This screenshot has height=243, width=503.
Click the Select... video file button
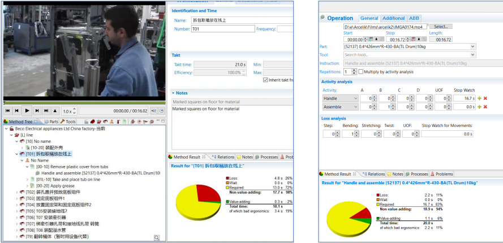point(440,27)
